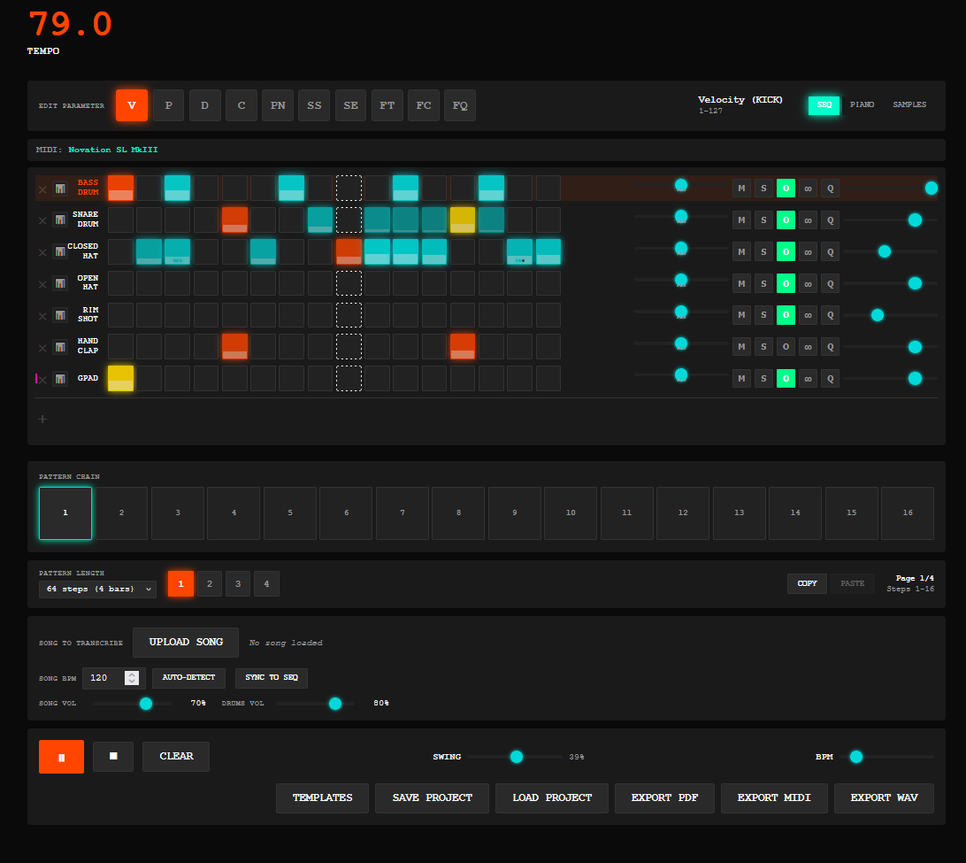966x863 pixels.
Task: Delete the Rim Shot track via X icon
Action: click(x=42, y=316)
